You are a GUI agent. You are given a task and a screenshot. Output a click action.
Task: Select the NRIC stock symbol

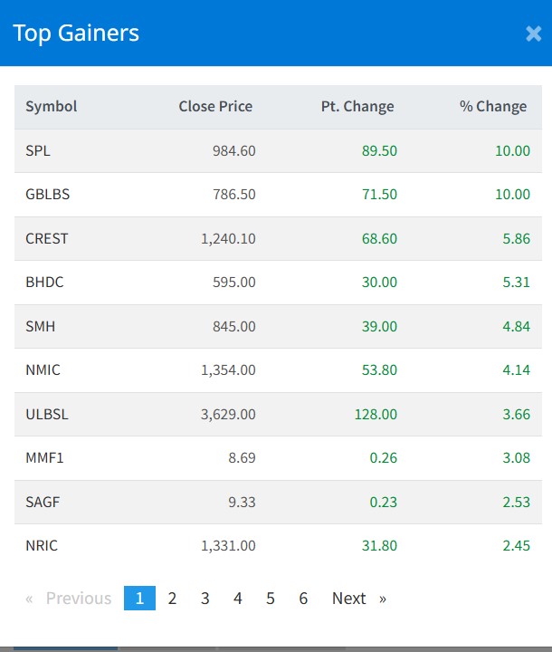click(43, 546)
